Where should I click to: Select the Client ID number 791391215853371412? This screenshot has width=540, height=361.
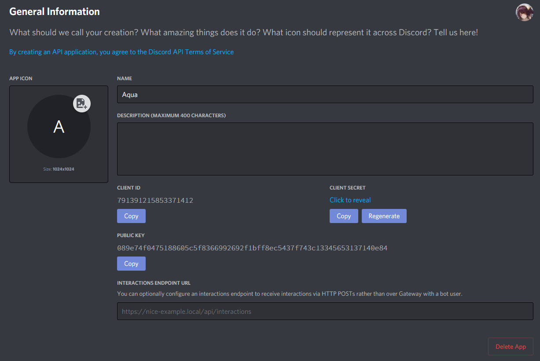pos(155,201)
